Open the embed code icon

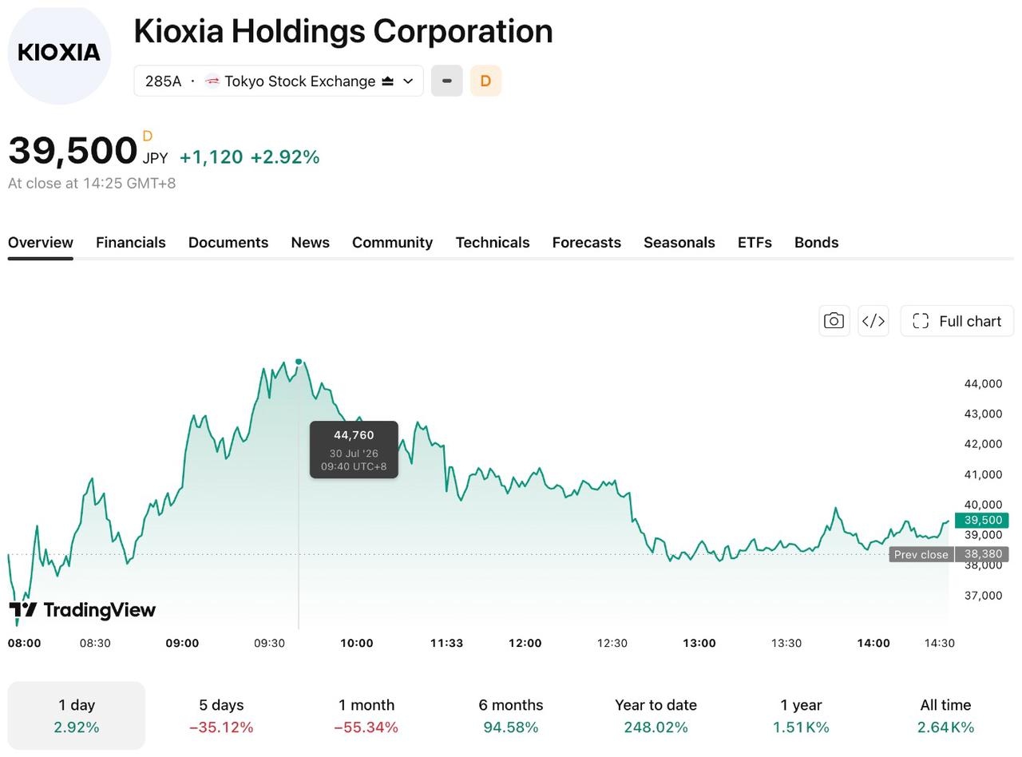click(x=873, y=321)
